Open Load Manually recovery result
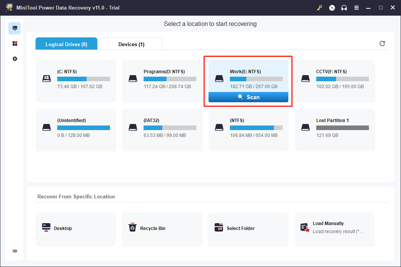401x267 pixels. [335, 230]
